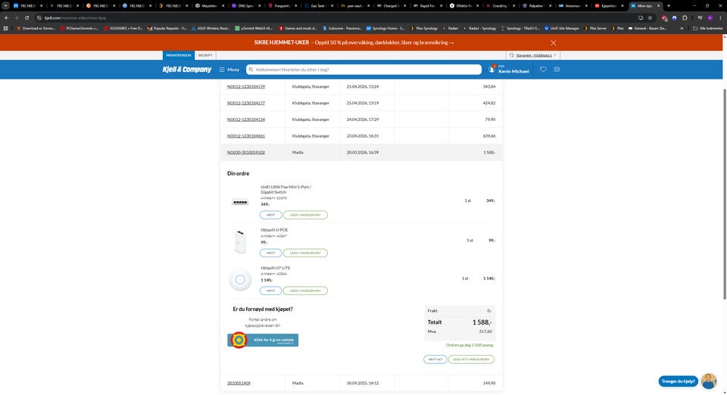Click Legg alt i varukorgen button
The image size is (727, 395).
click(471, 359)
